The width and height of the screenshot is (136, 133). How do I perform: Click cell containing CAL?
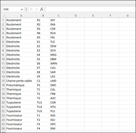click(58, 89)
